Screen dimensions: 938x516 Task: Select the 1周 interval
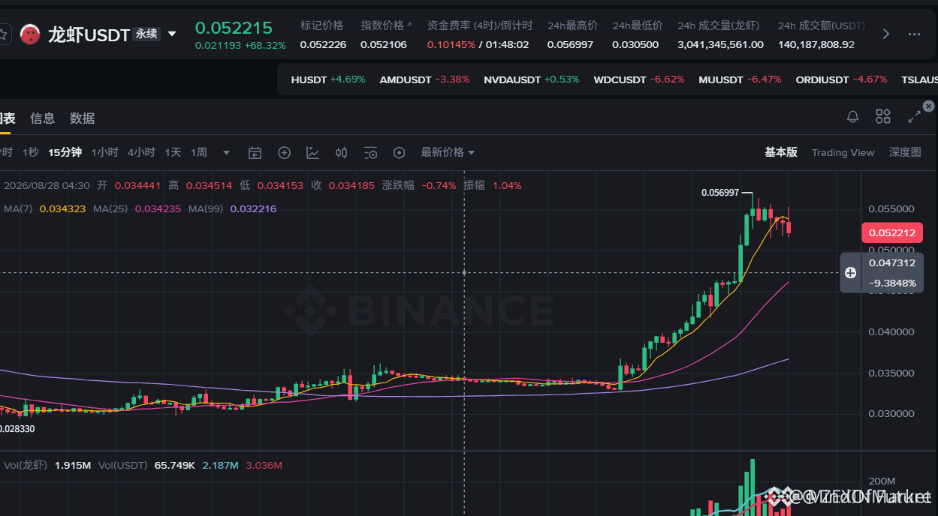199,152
